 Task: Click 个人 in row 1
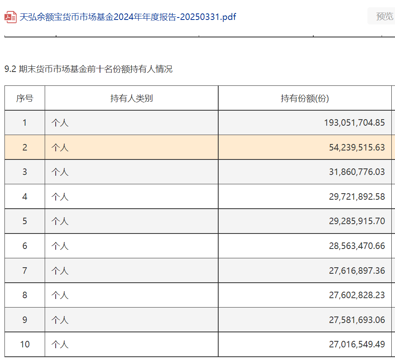[x=60, y=123]
